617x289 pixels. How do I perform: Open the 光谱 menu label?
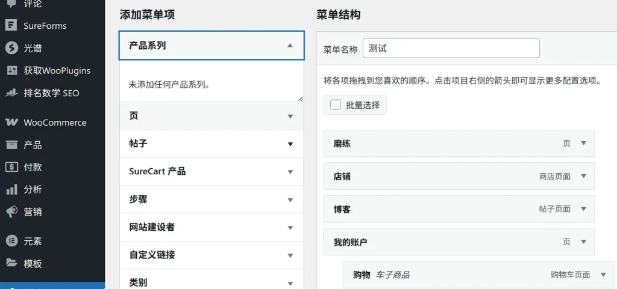(x=33, y=48)
